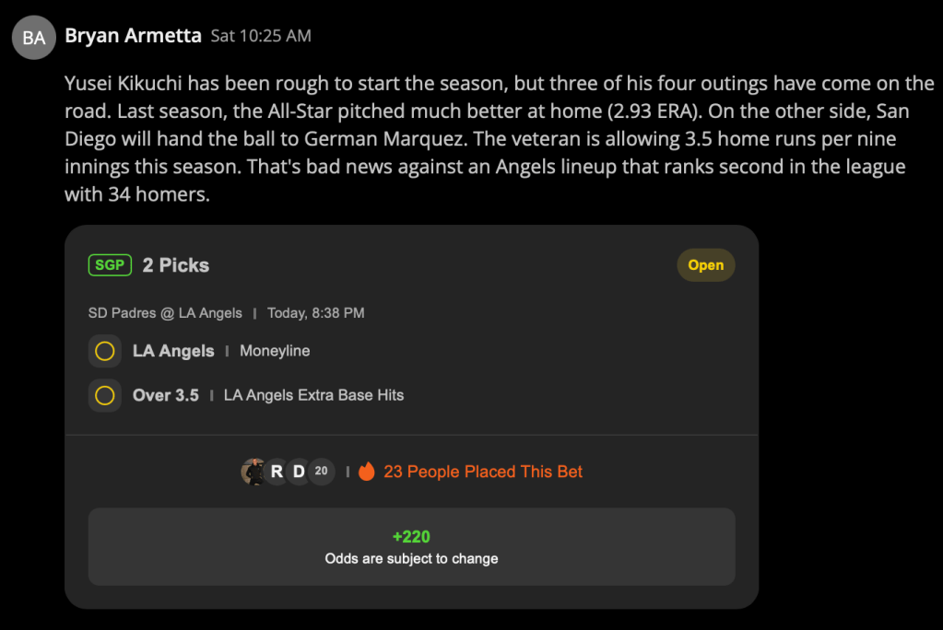
Task: Click the Moneyline bet type text
Action: [x=275, y=351]
